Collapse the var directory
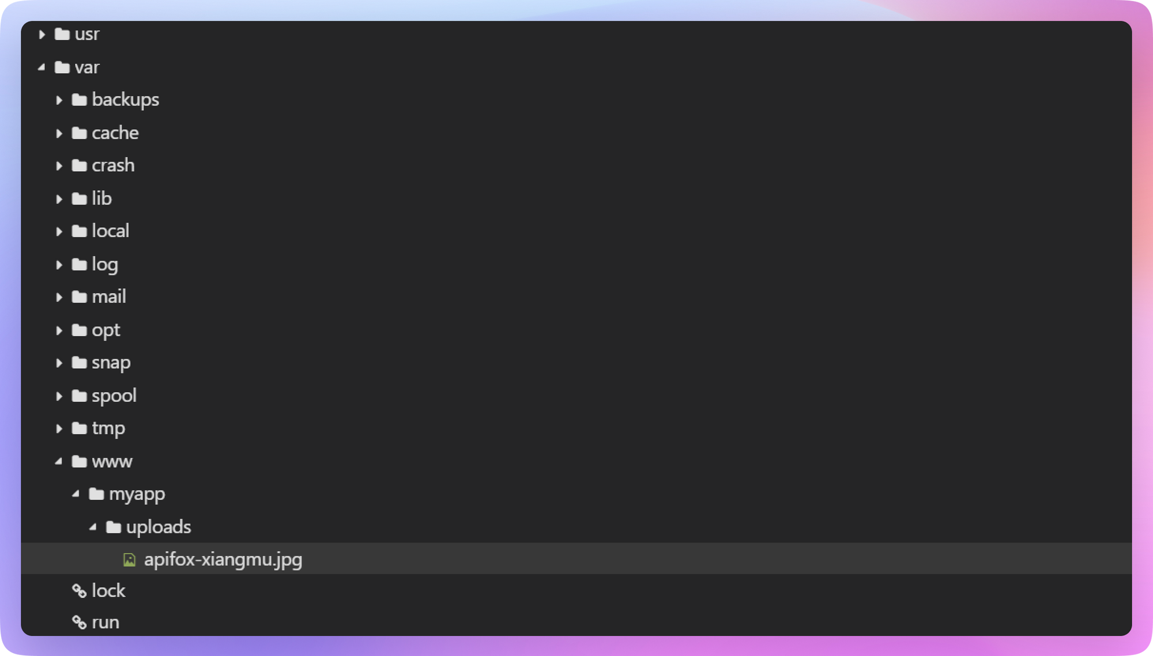Viewport: 1153px width, 656px height. point(44,66)
